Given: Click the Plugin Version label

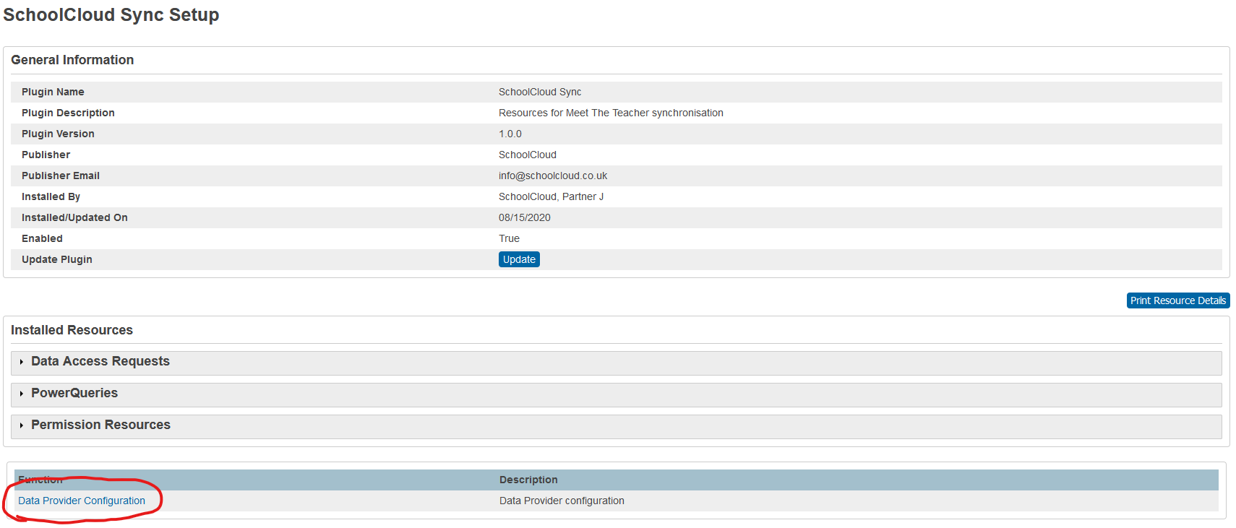Looking at the screenshot, I should point(58,134).
